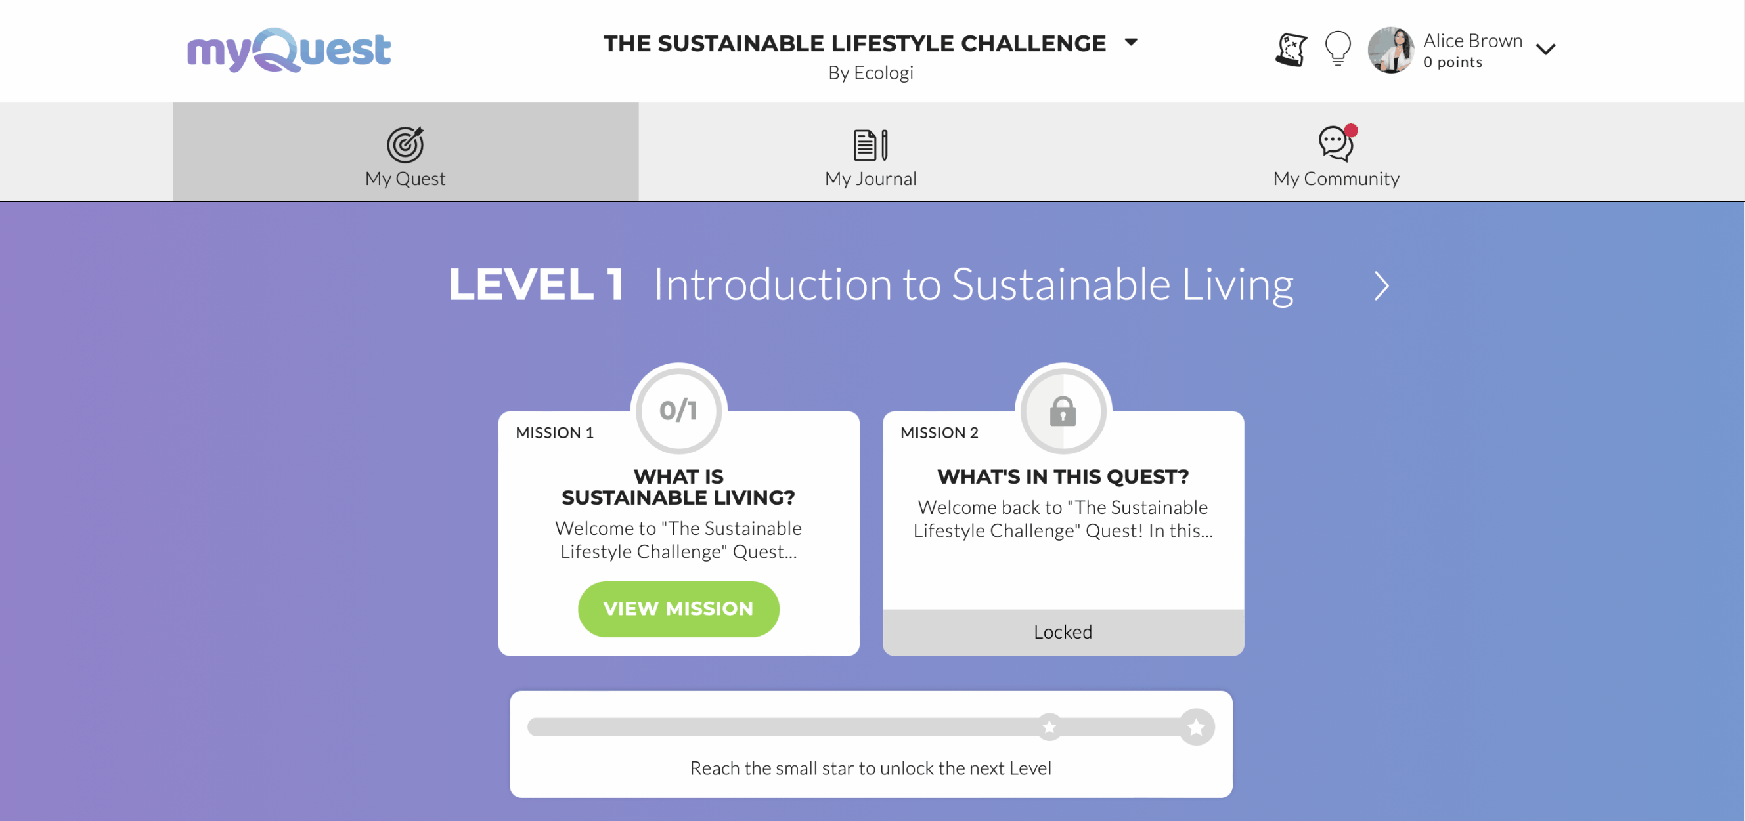Viewport: 1745px width, 821px height.
Task: Click the myQuest logo
Action: click(289, 50)
